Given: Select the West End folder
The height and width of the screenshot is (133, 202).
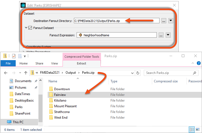Looking at the screenshot, I should pyautogui.click(x=61, y=117).
